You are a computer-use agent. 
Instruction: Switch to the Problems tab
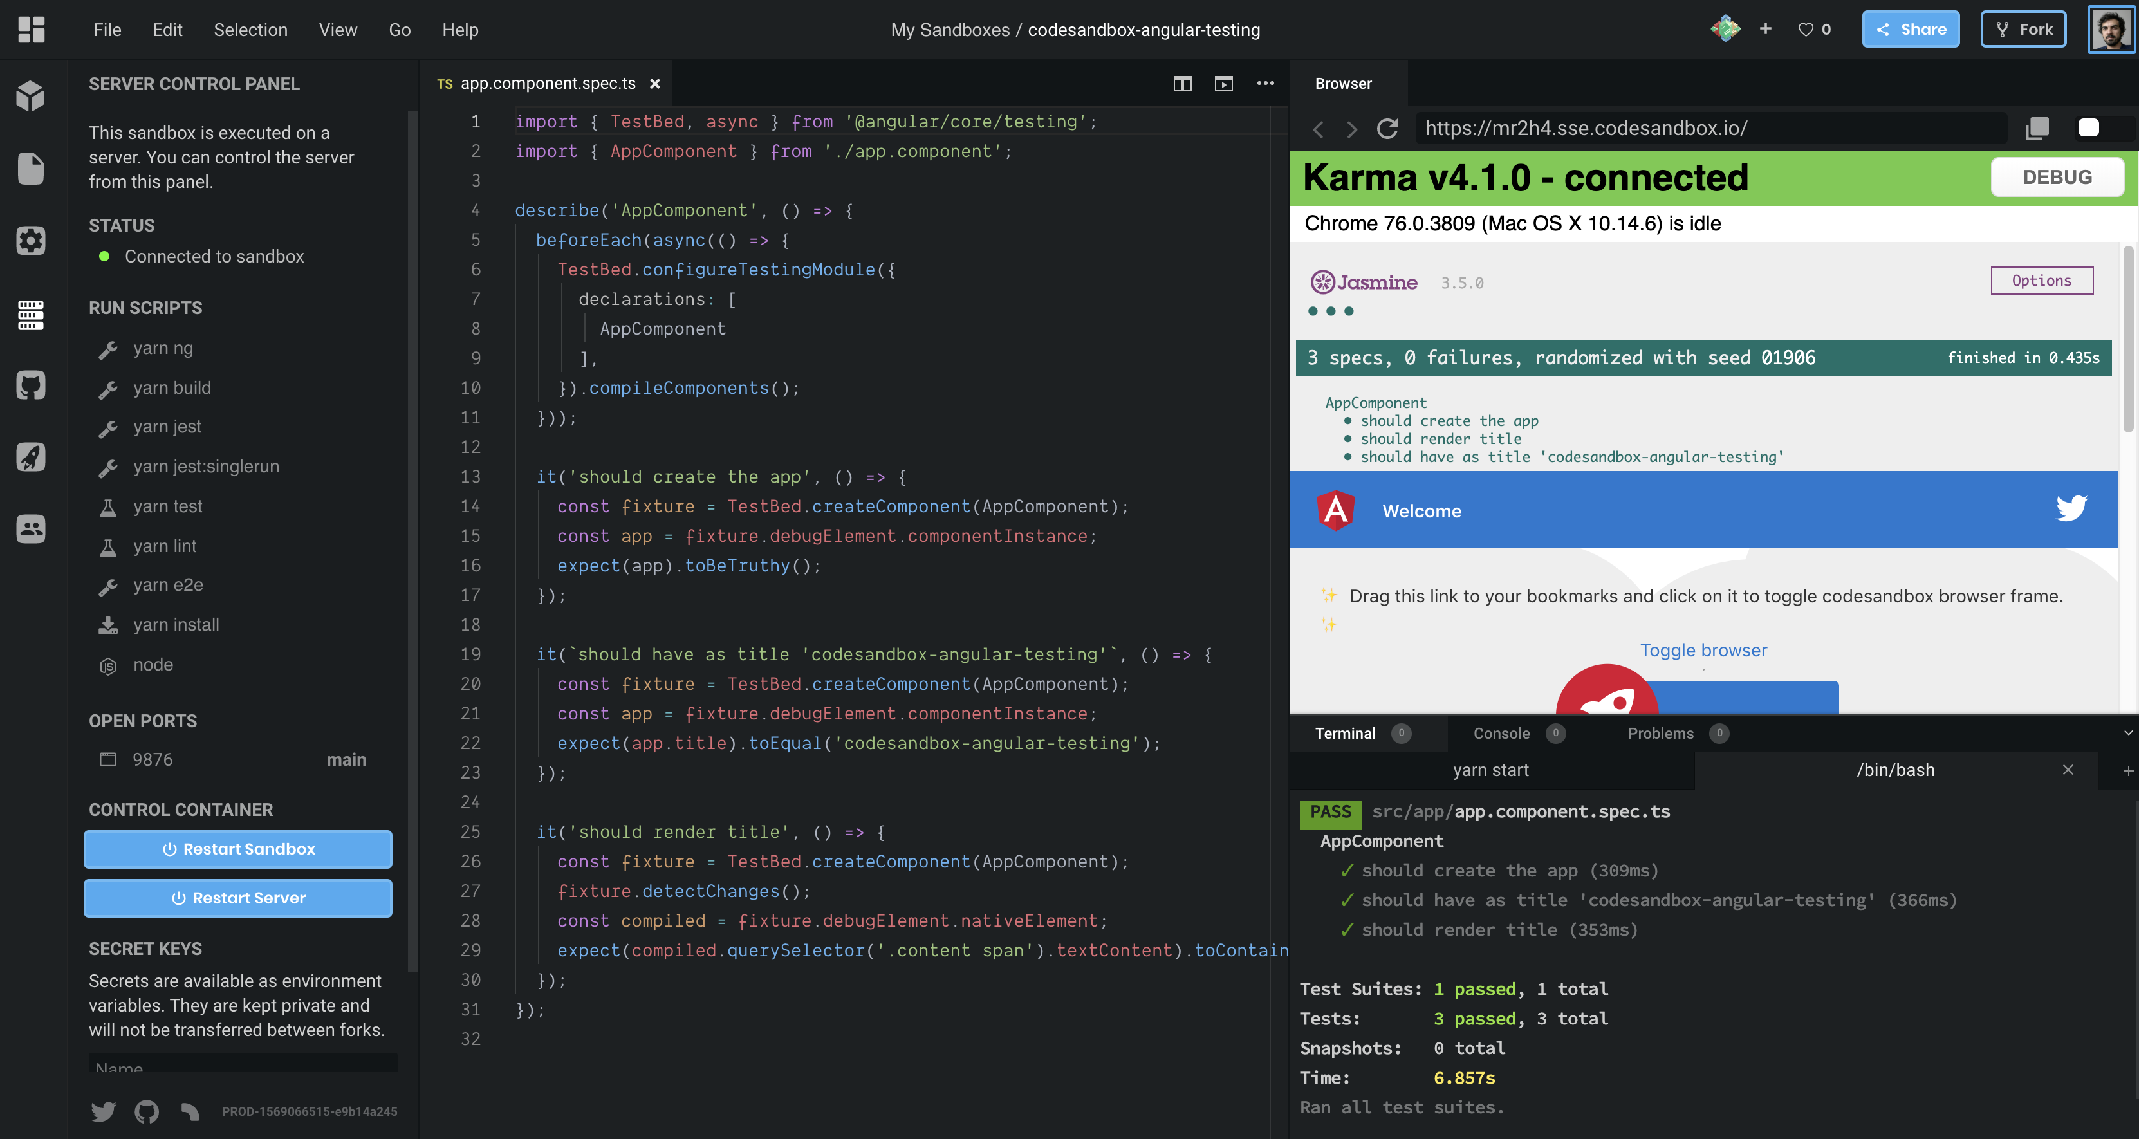tap(1678, 733)
